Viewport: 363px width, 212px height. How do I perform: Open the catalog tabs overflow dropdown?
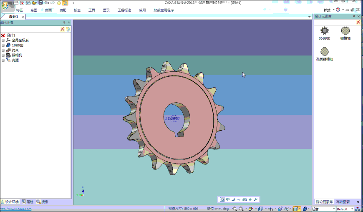click(358, 202)
